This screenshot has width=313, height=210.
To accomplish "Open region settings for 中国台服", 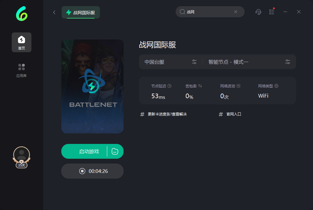I will tap(194, 62).
